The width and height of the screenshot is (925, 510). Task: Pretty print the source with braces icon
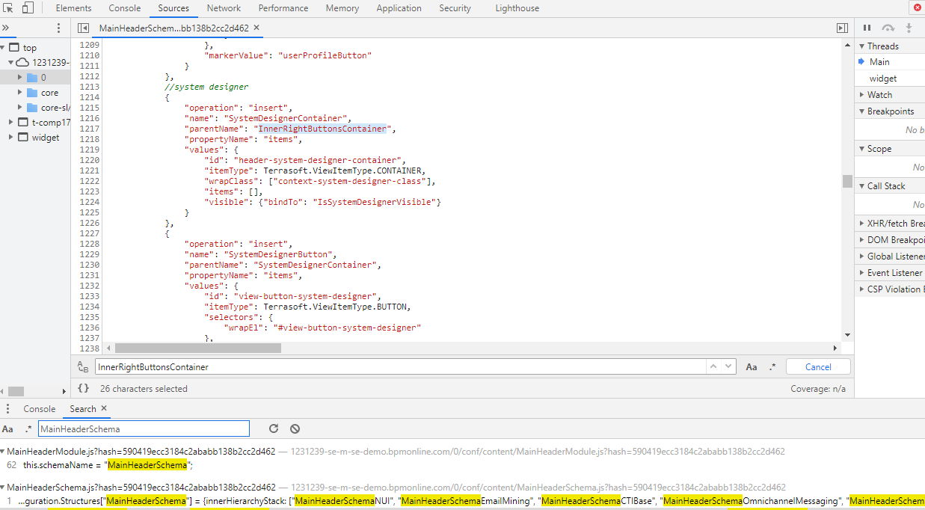[x=84, y=388]
